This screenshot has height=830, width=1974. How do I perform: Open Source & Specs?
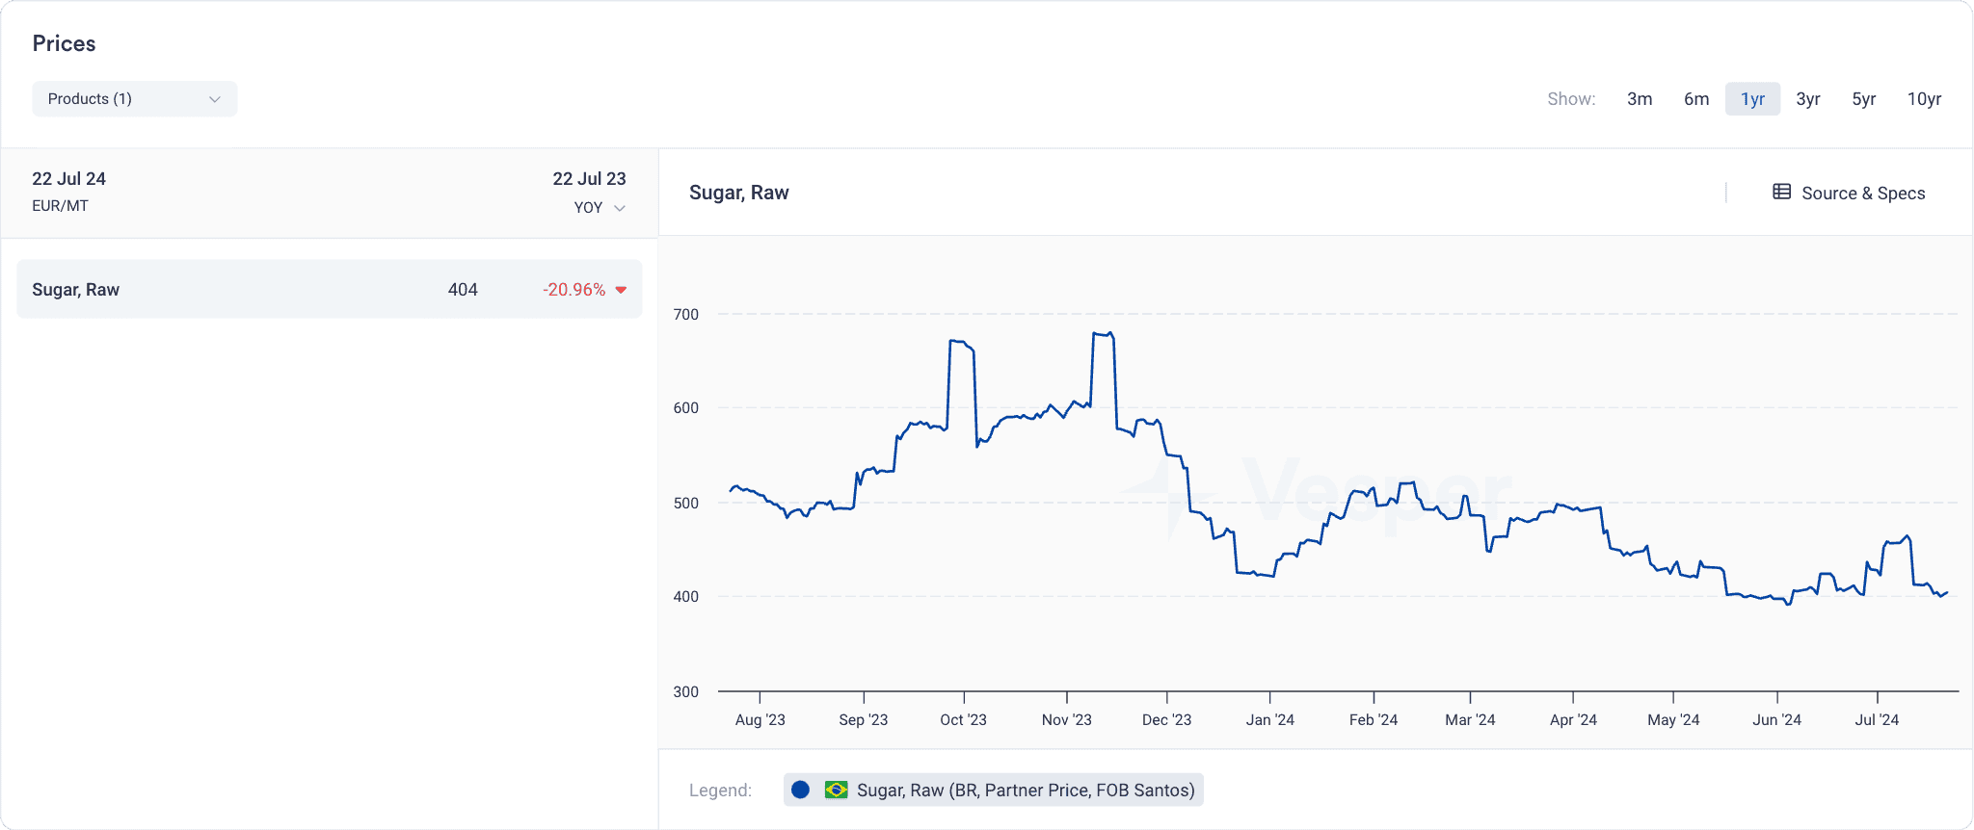click(1849, 193)
